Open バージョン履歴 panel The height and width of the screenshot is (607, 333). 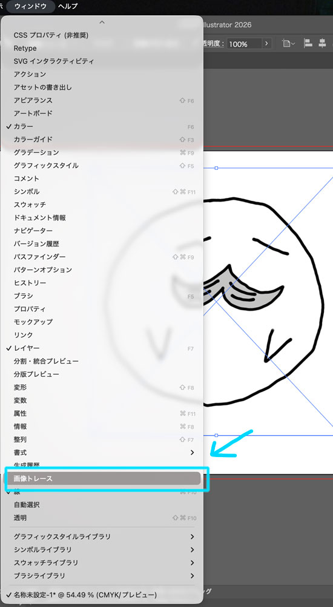pos(102,244)
